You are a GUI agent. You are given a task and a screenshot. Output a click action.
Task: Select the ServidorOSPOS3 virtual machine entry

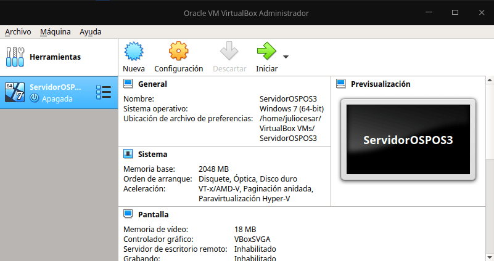pos(56,92)
